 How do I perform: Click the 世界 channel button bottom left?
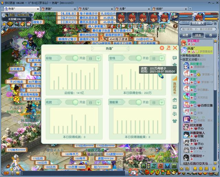[x=6, y=173]
